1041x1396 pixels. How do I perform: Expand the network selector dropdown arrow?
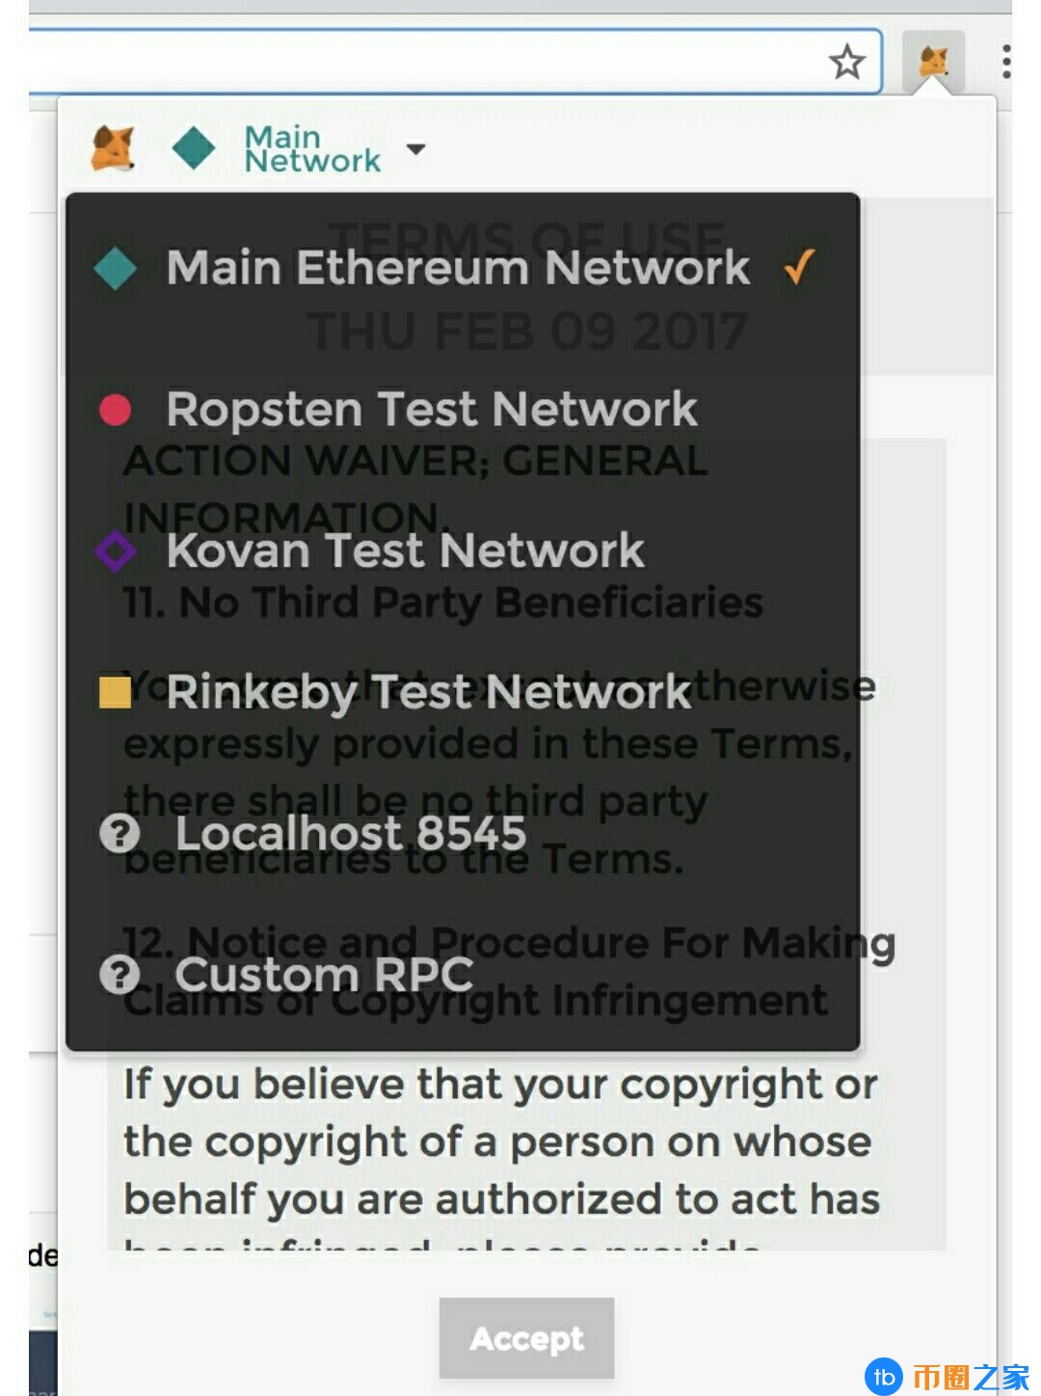coord(416,149)
